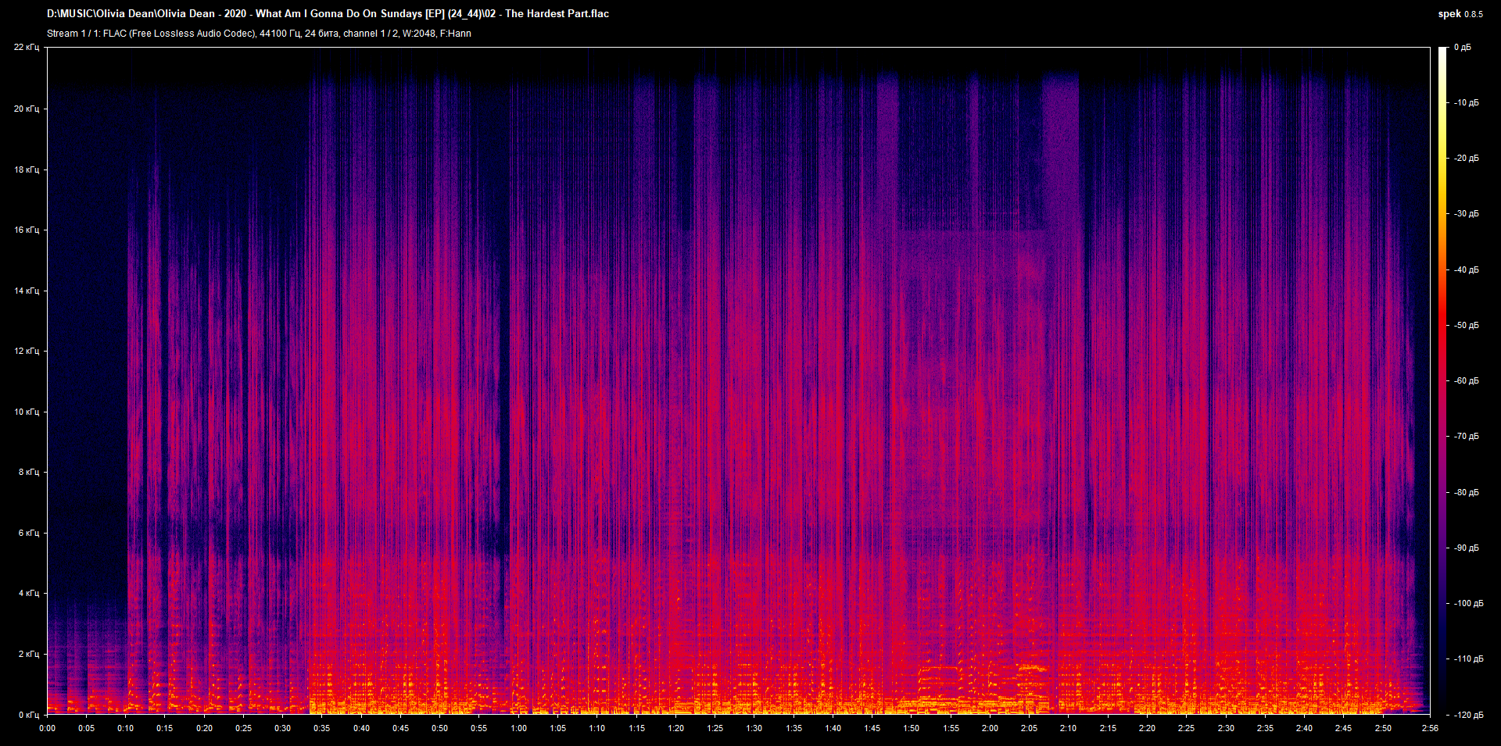Click the 0 кГц frequency label
Screen dimensions: 1501x746
point(29,715)
